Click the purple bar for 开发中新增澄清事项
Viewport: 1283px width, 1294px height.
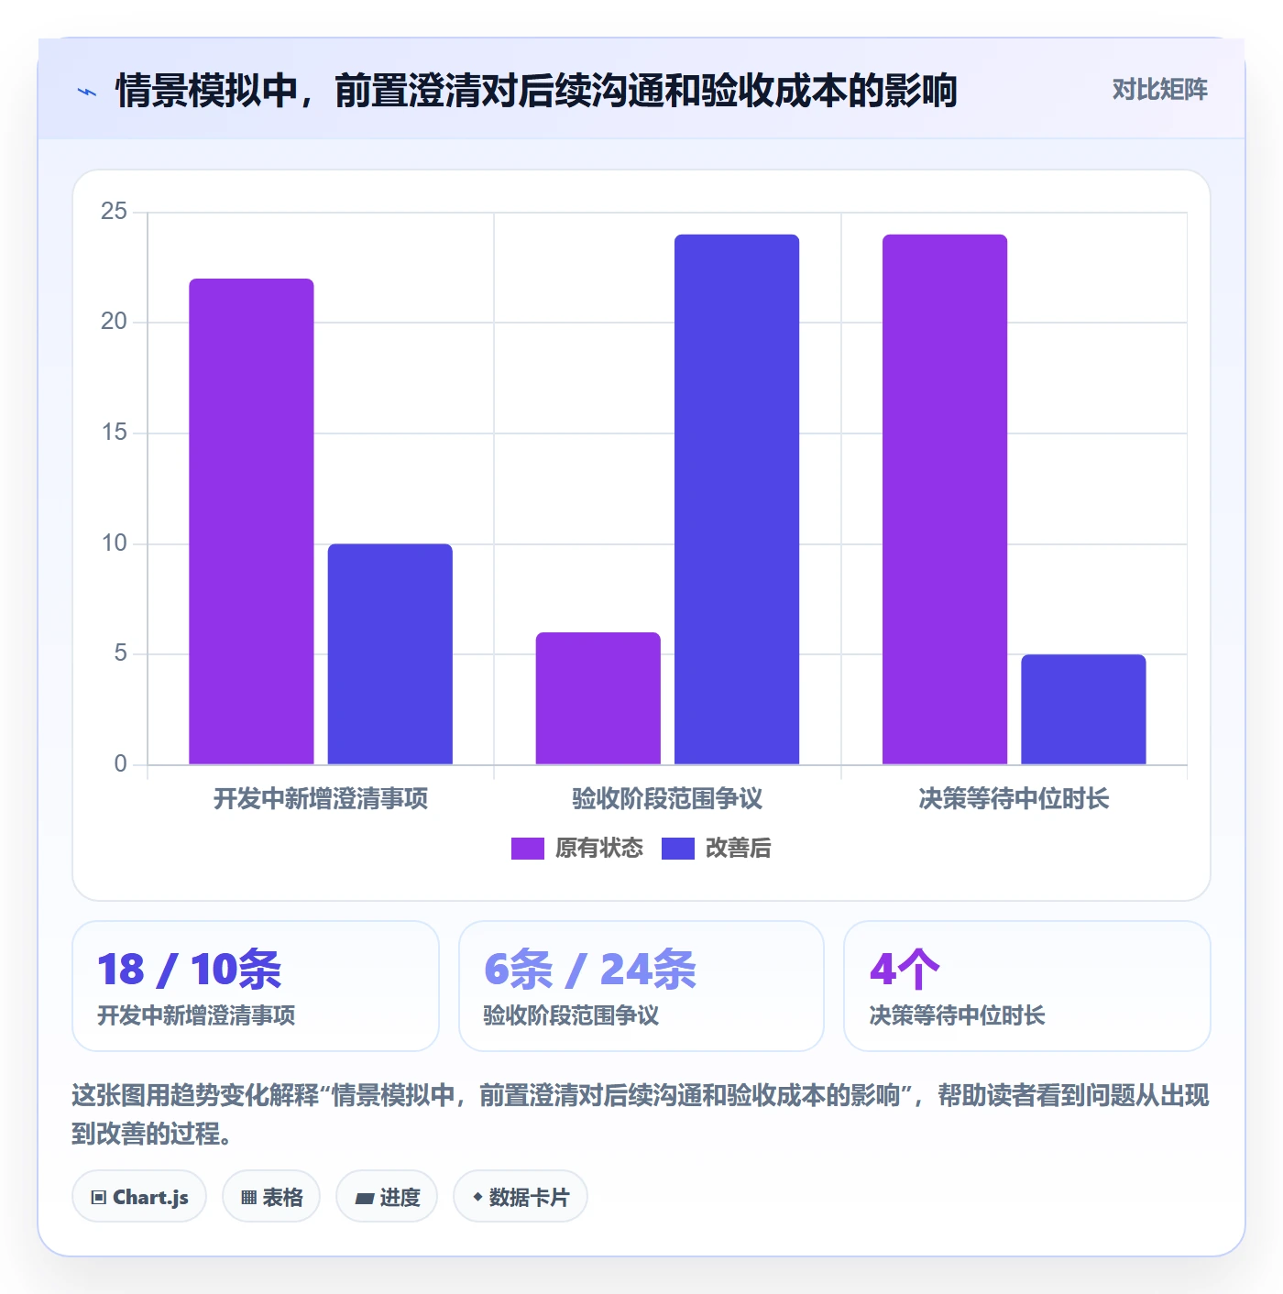click(251, 521)
